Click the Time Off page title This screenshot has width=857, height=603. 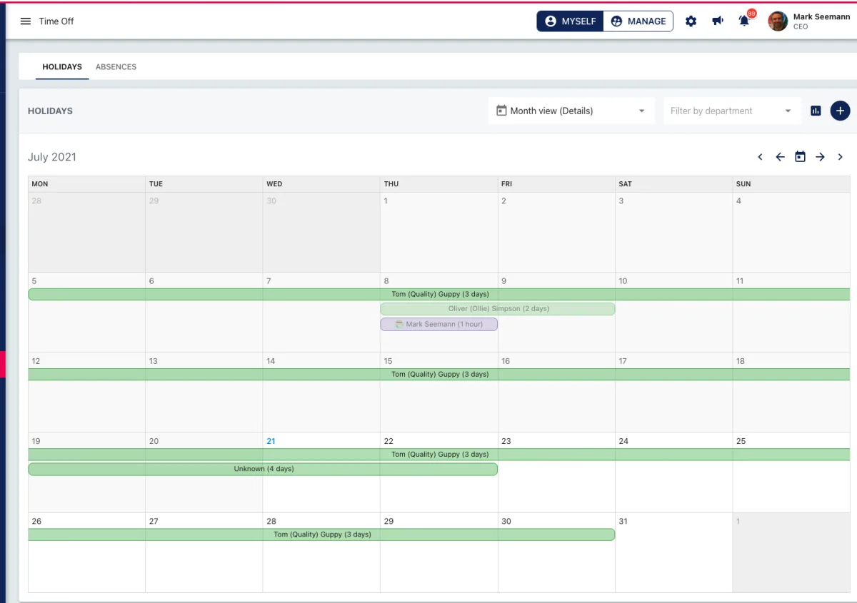point(56,21)
